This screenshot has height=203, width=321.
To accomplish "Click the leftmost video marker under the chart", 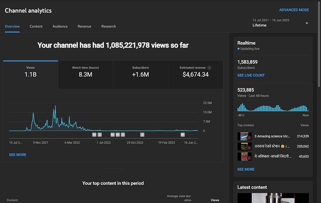I will tap(94, 134).
